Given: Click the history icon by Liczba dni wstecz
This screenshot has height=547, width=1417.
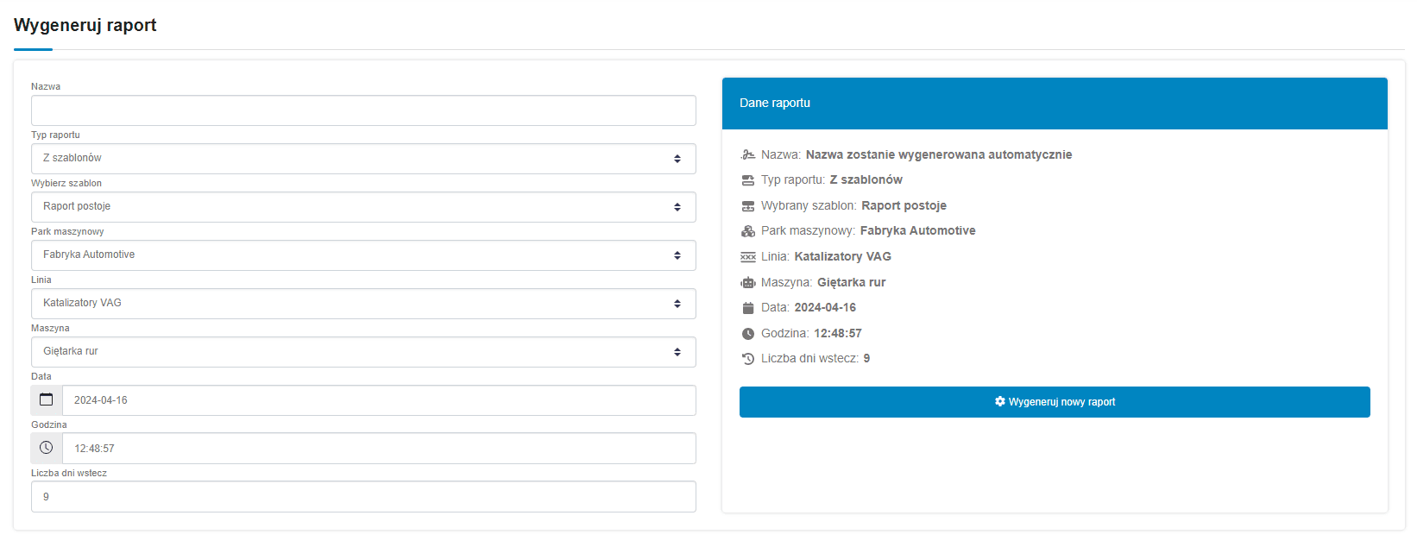Looking at the screenshot, I should 748,359.
